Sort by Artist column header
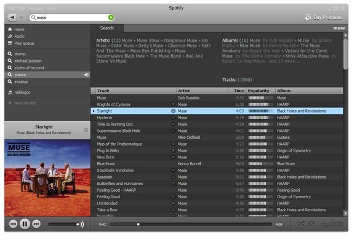Screen dimensions: 357x245 pos(202,91)
